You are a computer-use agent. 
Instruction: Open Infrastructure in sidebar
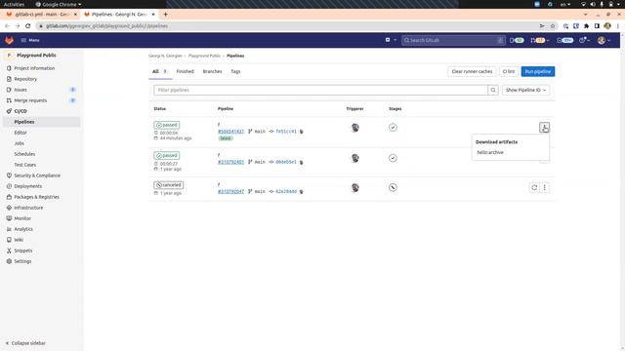28,208
